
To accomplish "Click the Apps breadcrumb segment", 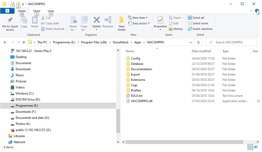I will coord(138,42).
